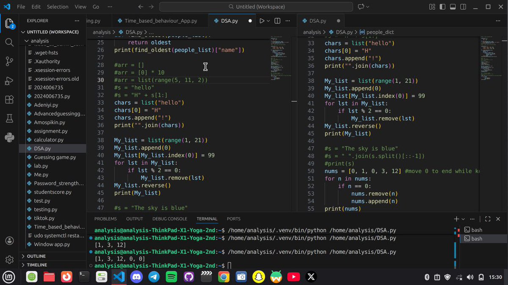This screenshot has height=285, width=508.
Task: Switch to the PROBLEMS panel tab
Action: point(105,219)
